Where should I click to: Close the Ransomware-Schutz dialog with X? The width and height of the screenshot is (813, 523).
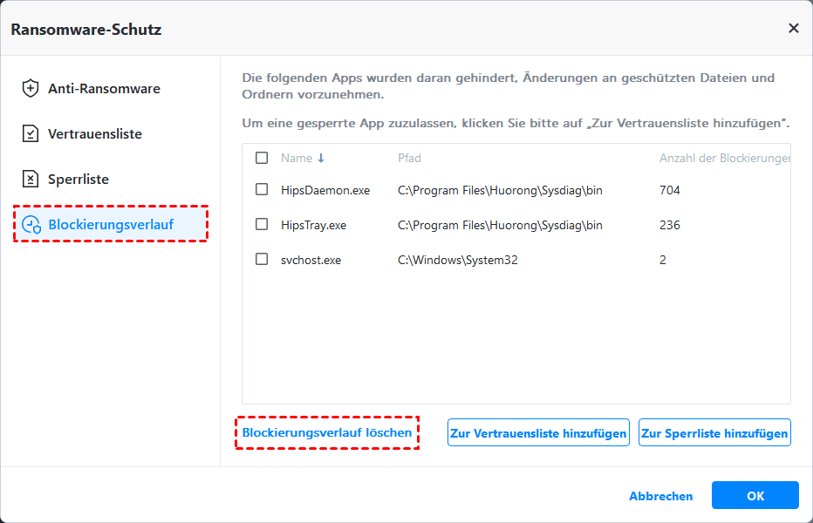pyautogui.click(x=793, y=29)
